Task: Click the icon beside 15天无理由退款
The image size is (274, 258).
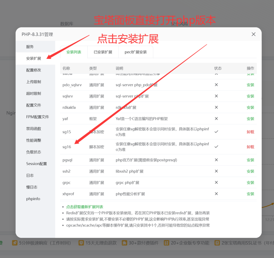Action: 81,243
